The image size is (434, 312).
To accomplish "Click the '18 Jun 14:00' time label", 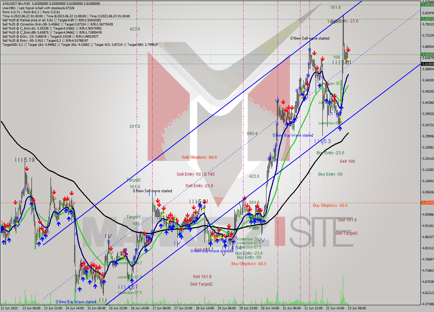I will pyautogui.click(x=205, y=308).
